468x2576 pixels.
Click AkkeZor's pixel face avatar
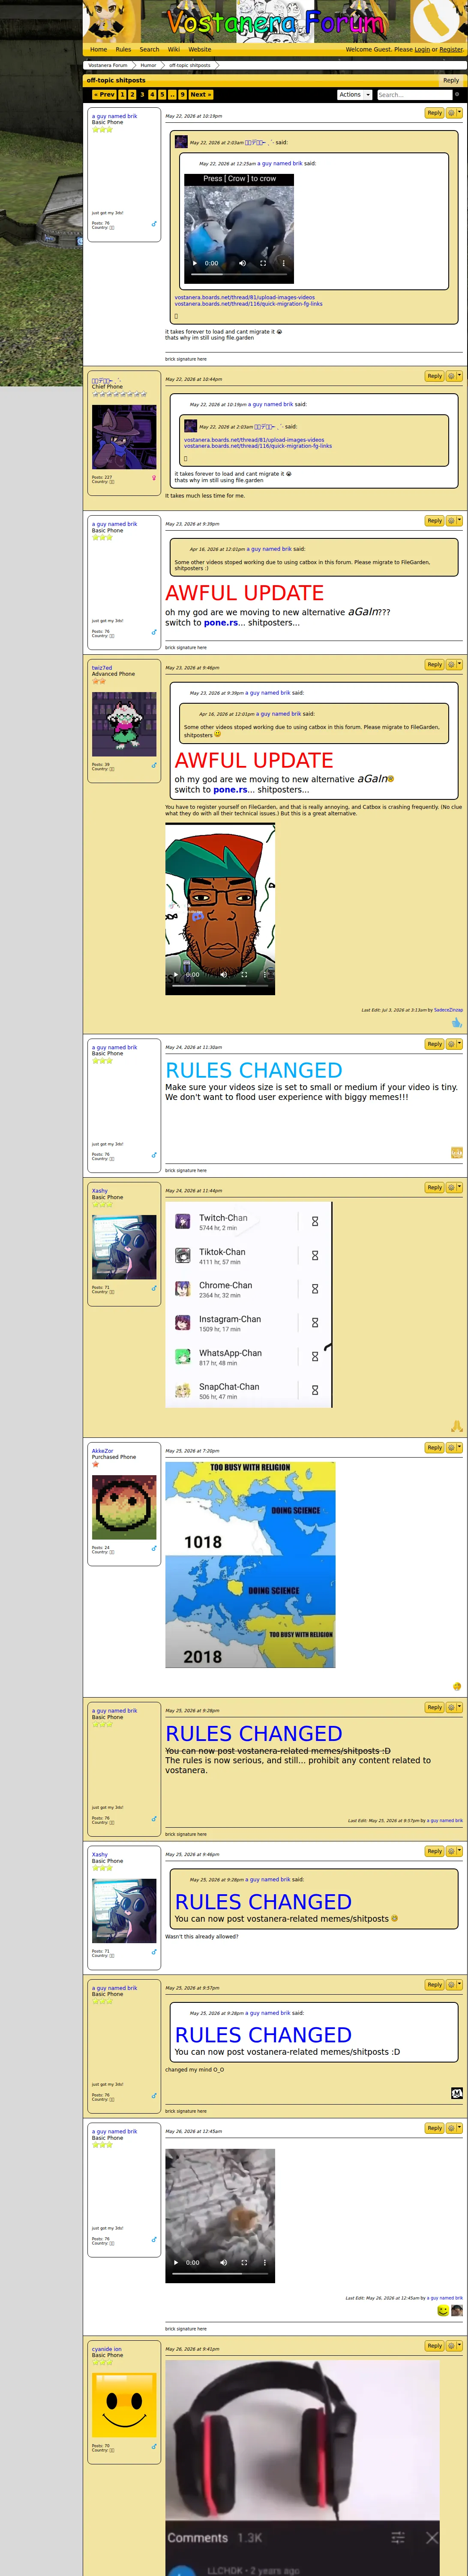[x=124, y=1507]
